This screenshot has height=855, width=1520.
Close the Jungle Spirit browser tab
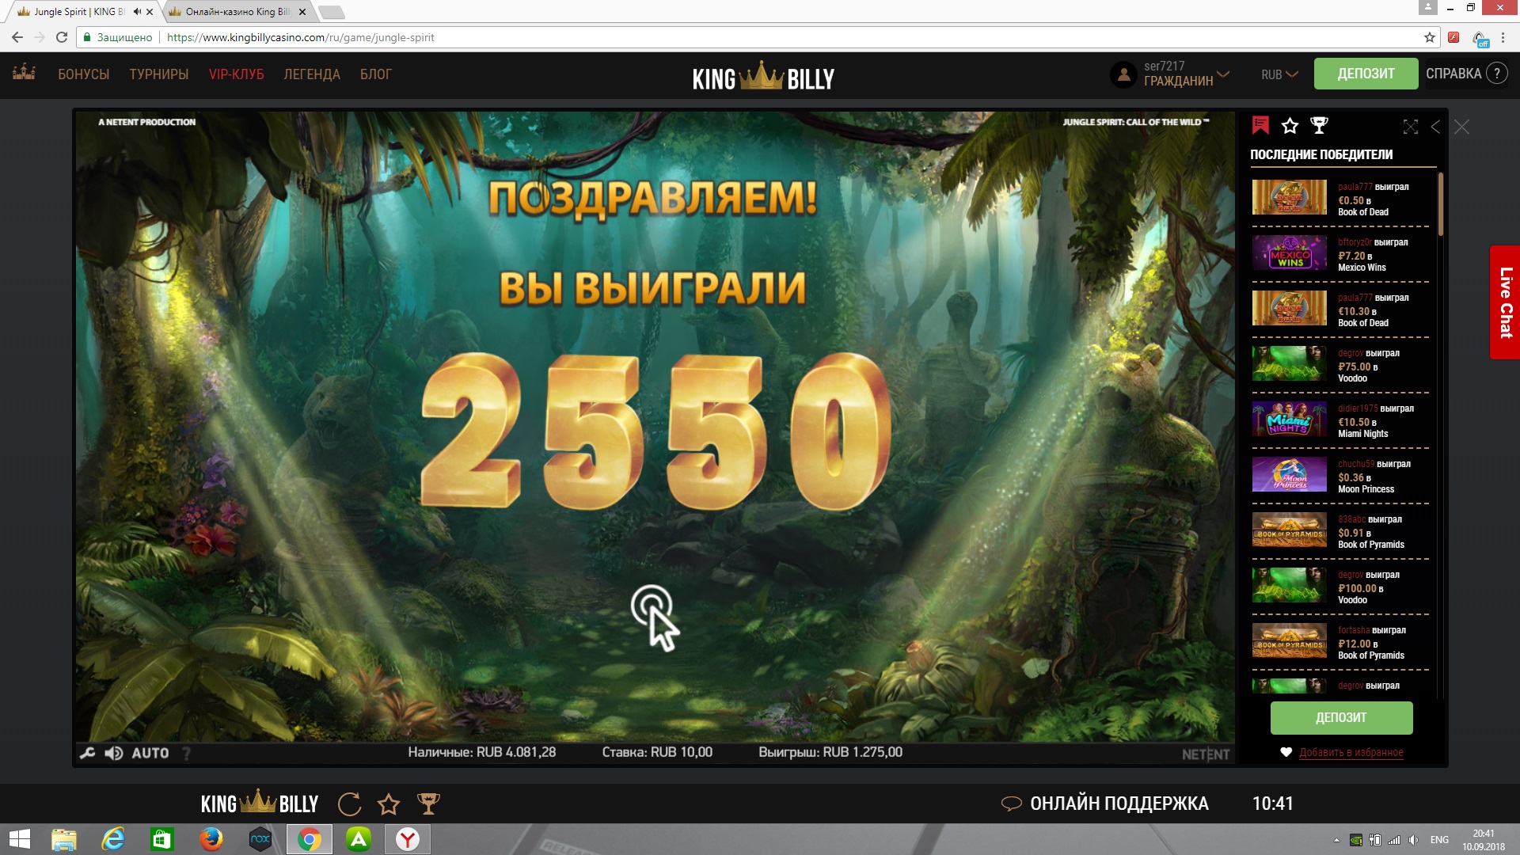click(150, 12)
